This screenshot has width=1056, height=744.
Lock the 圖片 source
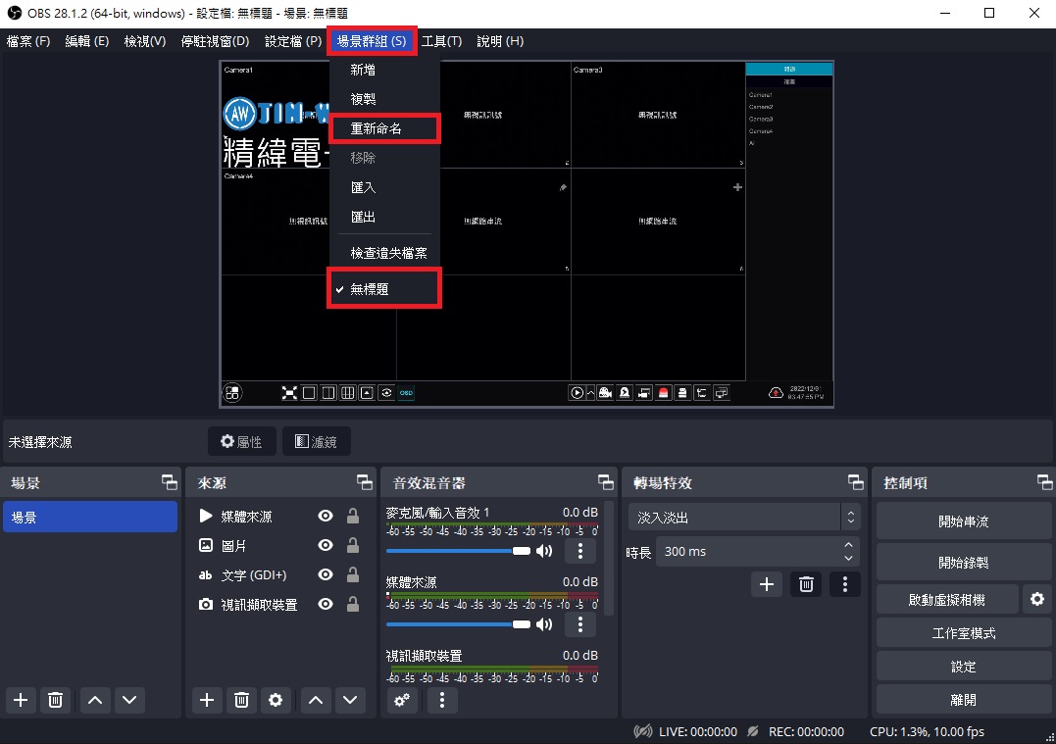click(x=352, y=545)
